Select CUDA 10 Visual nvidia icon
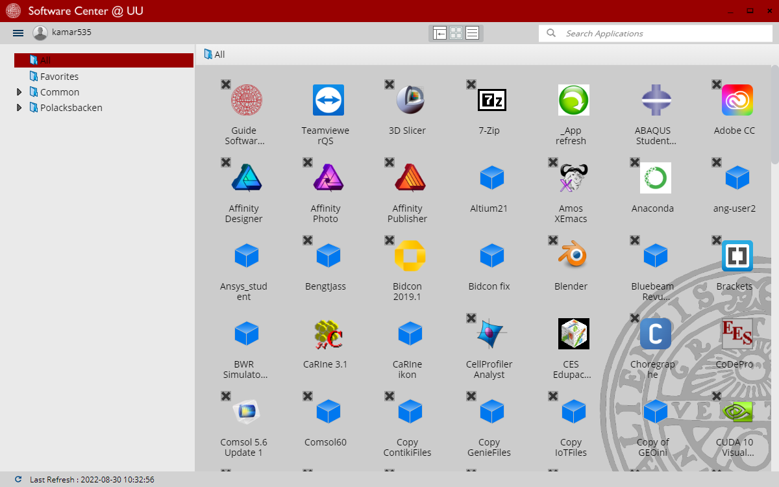This screenshot has width=779, height=487. pyautogui.click(x=737, y=412)
